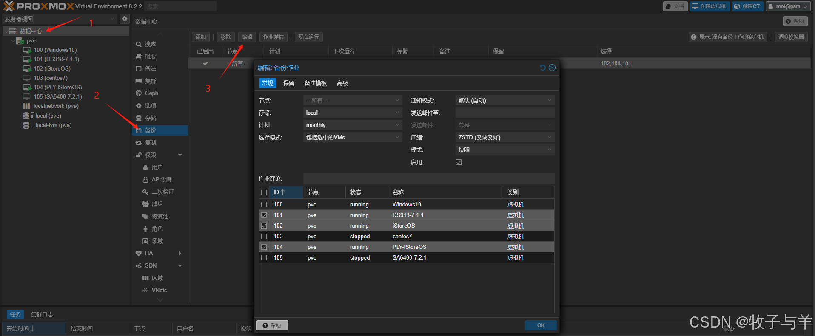Image resolution: width=815 pixels, height=336 pixels.
Task: Uncheck the box for VM 102 iStoreOS
Action: point(264,226)
